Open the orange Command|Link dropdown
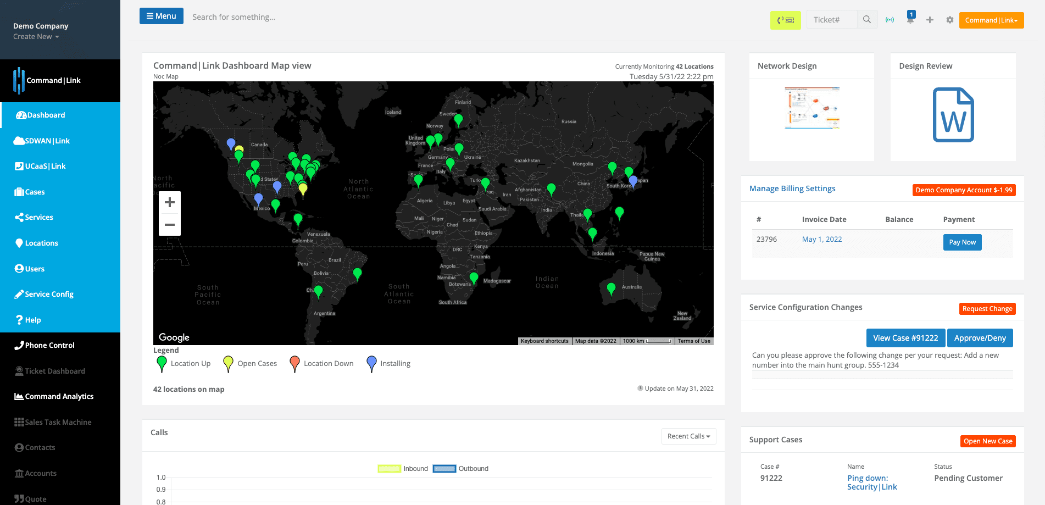The image size is (1045, 505). point(991,20)
